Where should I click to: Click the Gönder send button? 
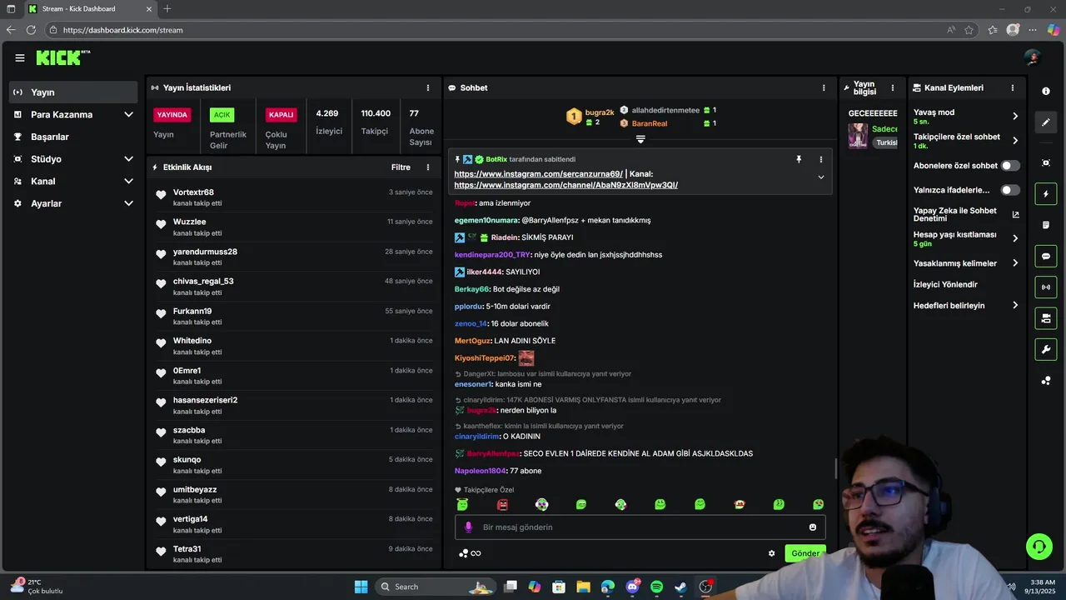804,553
